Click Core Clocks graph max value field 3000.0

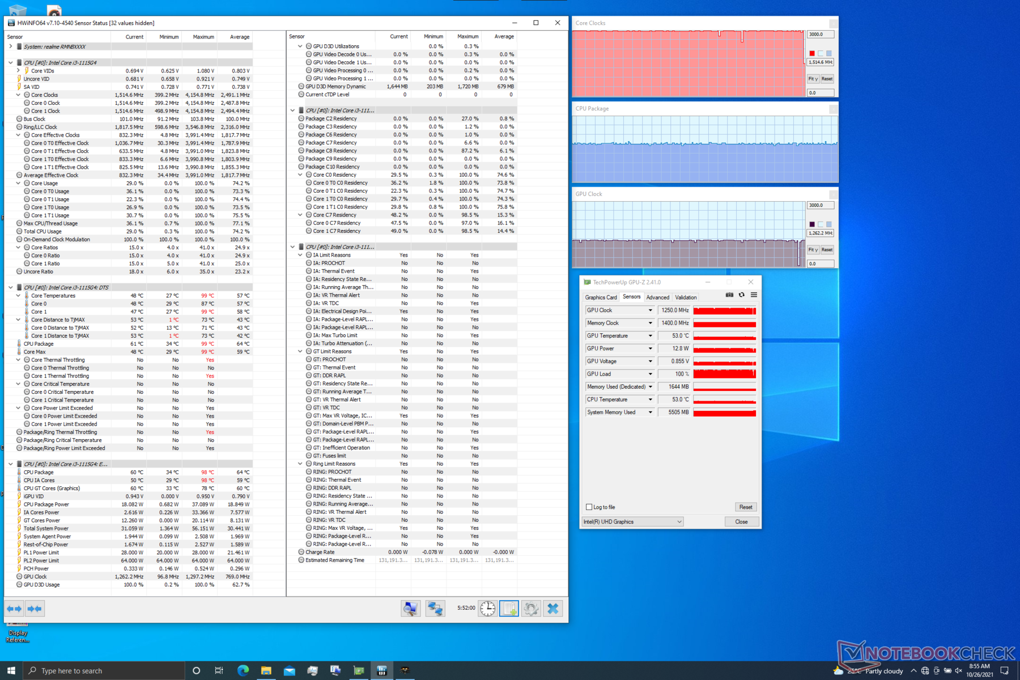point(821,35)
